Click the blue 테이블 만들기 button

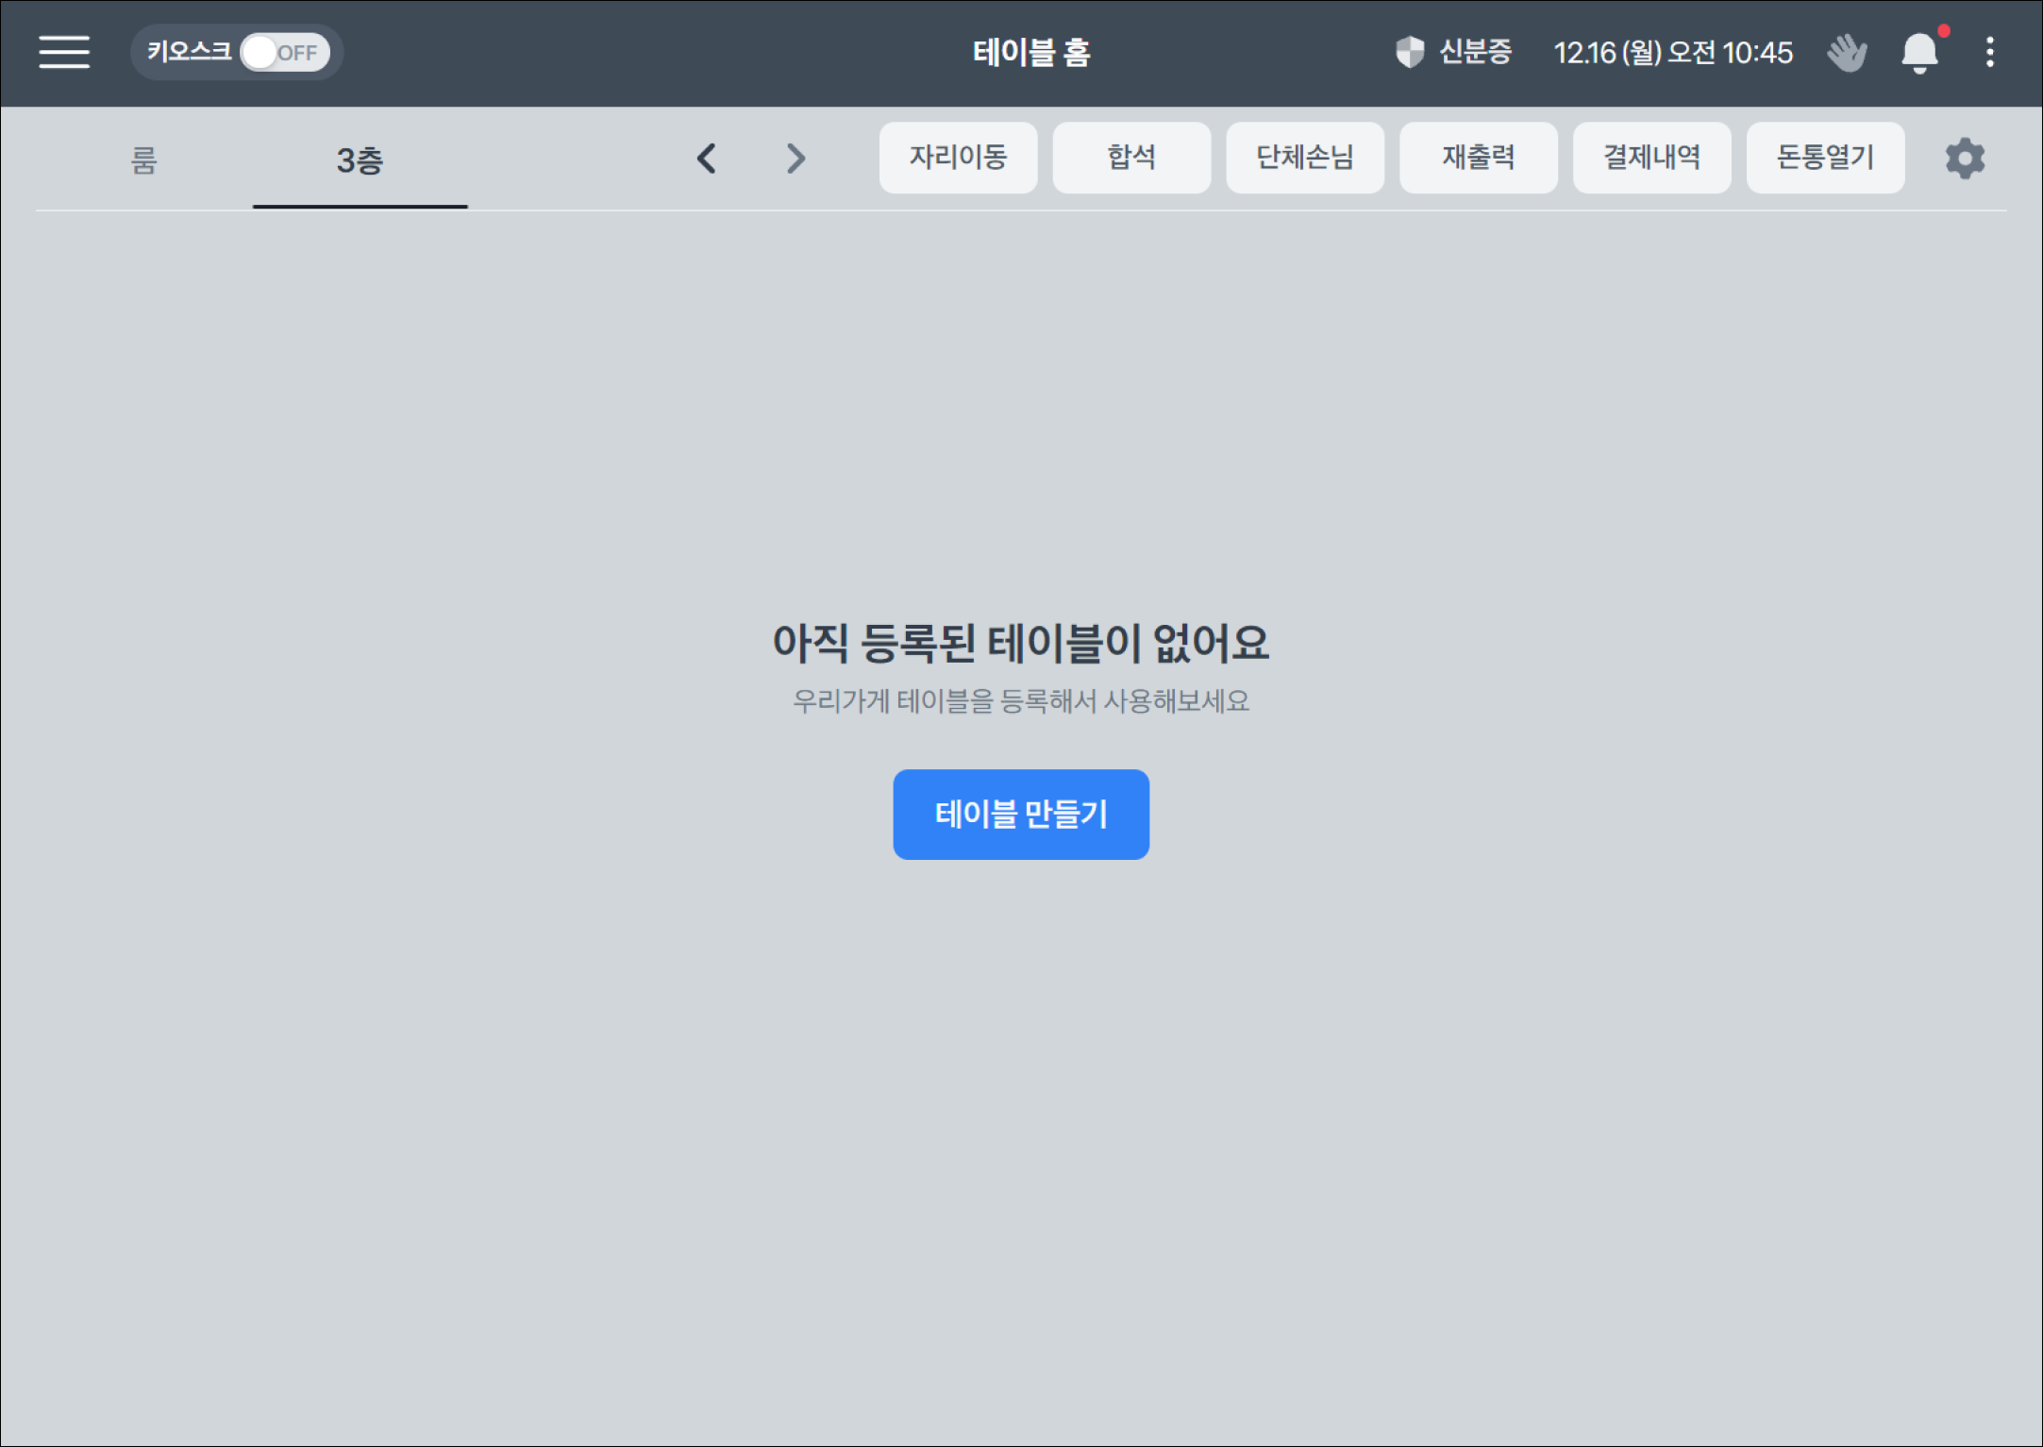click(x=1021, y=814)
